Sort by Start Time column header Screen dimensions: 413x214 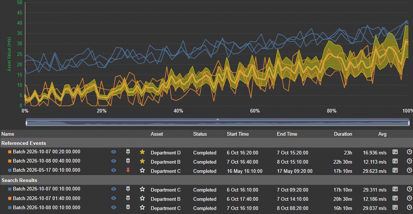pos(238,134)
